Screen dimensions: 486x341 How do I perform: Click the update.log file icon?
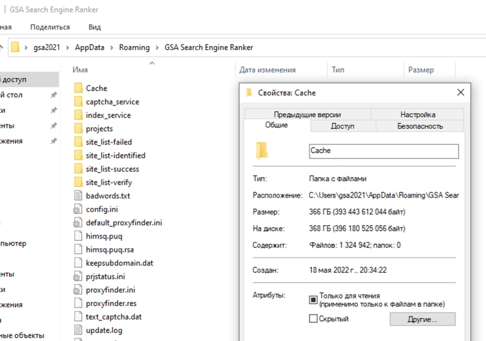click(x=78, y=330)
